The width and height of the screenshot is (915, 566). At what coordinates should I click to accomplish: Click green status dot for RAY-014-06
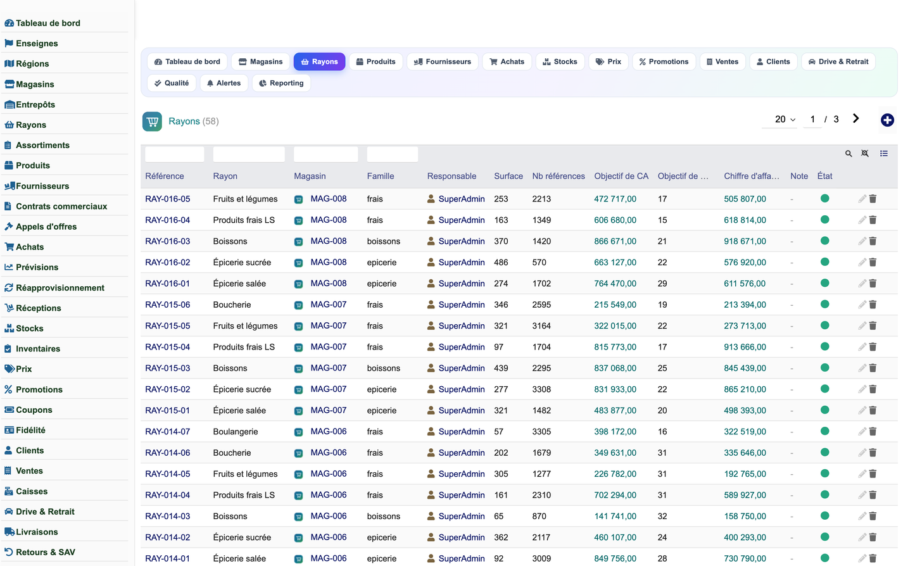coord(824,452)
